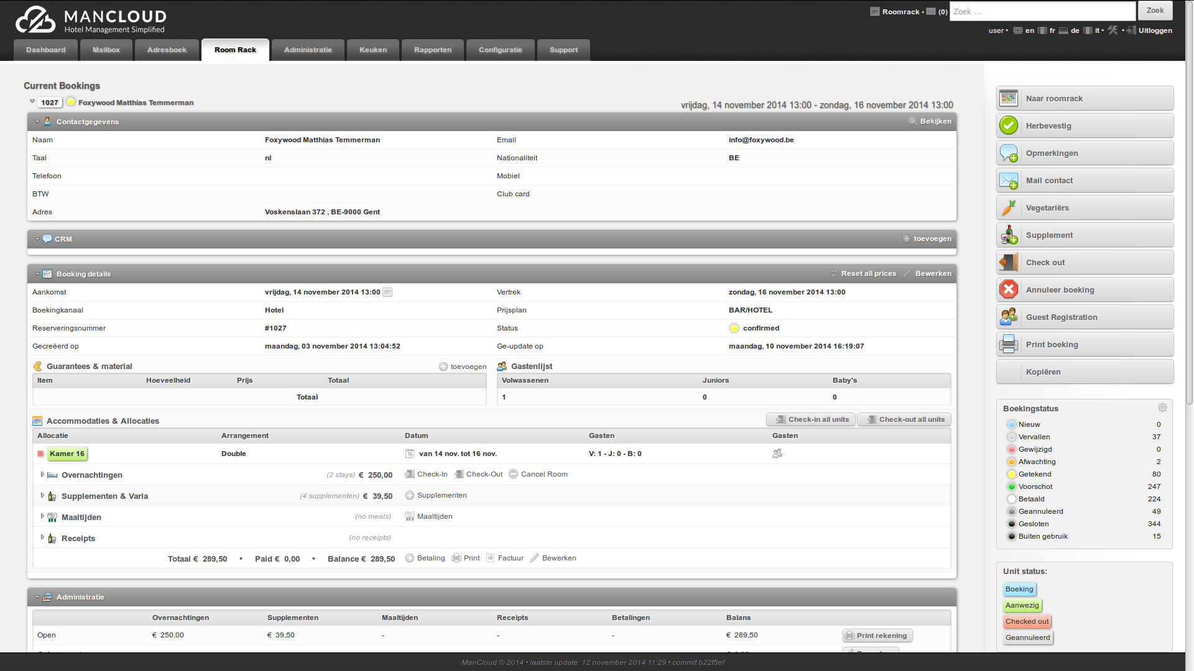Click the Guest Registration people icon
The height and width of the screenshot is (671, 1194).
[1008, 317]
